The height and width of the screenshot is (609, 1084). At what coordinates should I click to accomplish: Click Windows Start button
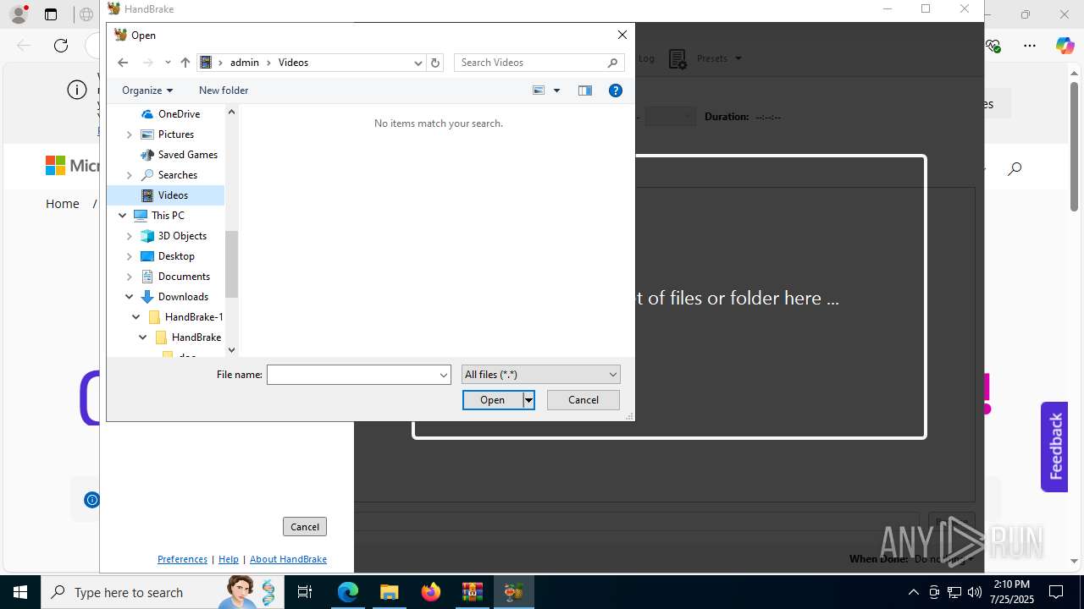point(20,592)
